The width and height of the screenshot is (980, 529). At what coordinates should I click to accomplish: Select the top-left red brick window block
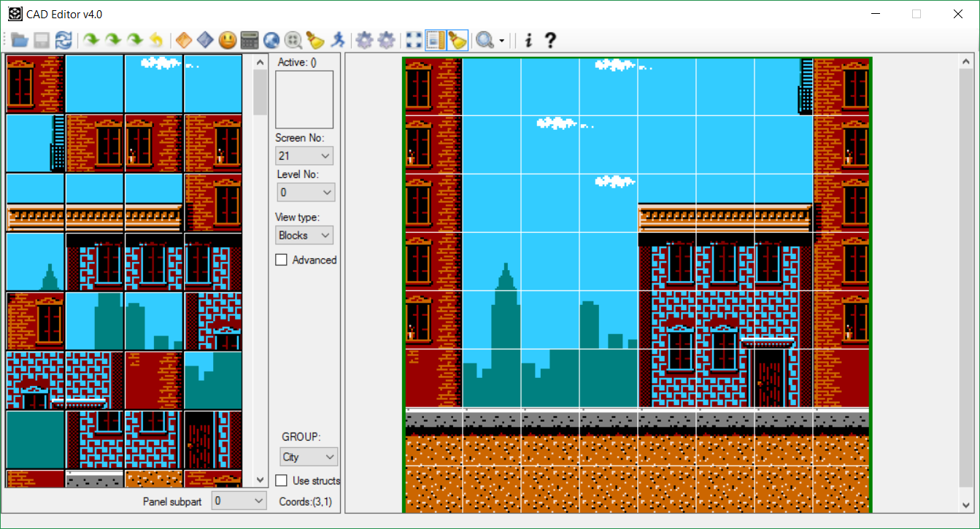tap(35, 84)
